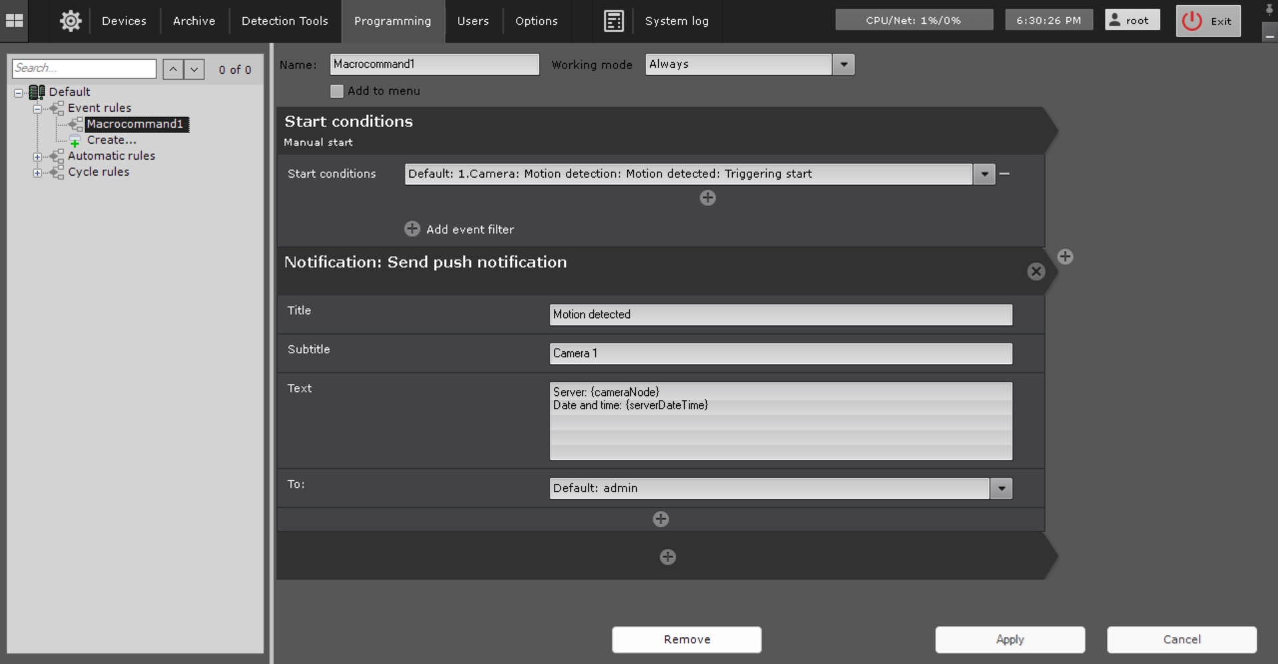This screenshot has width=1278, height=664.
Task: Click the Apply button
Action: click(x=1009, y=639)
